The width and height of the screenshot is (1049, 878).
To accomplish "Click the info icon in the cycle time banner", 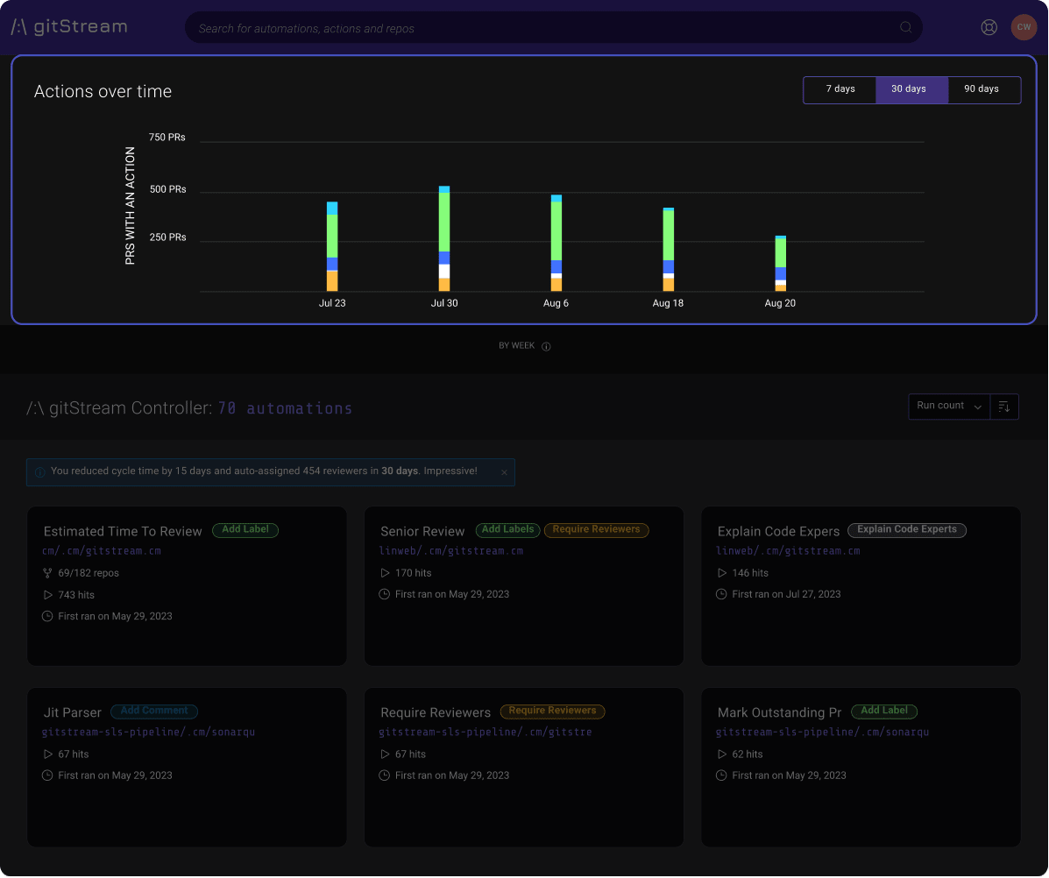I will (39, 471).
